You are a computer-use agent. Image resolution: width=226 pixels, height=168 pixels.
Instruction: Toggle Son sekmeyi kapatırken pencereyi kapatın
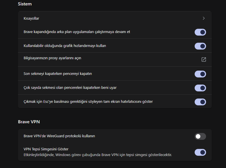point(200,74)
